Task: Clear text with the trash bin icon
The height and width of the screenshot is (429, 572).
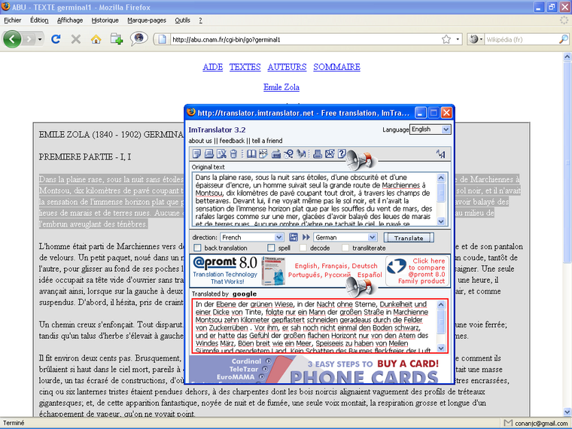Action: click(233, 154)
